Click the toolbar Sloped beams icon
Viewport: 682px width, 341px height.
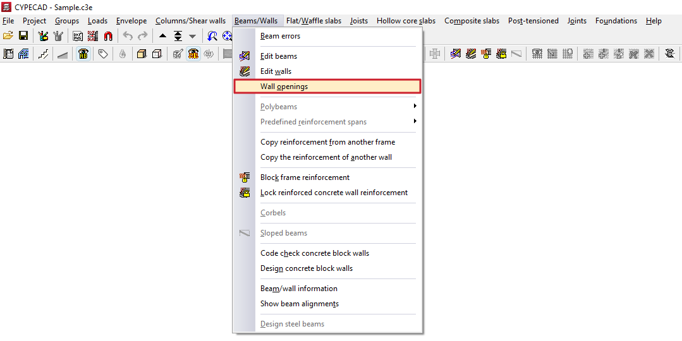coord(516,54)
